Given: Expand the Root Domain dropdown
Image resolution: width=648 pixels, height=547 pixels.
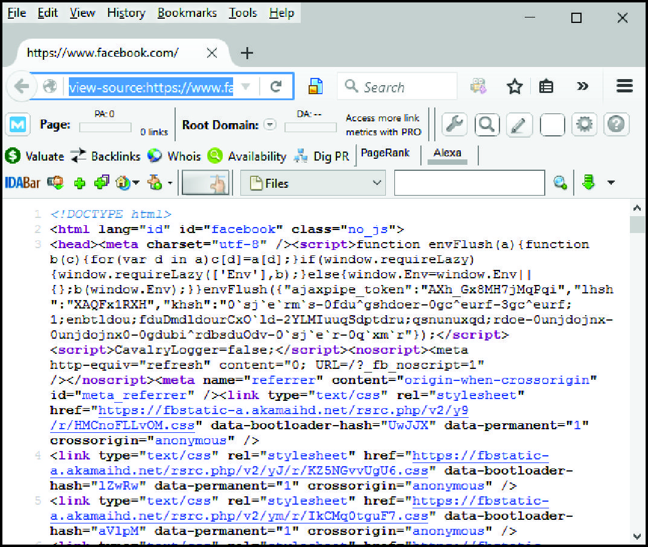Looking at the screenshot, I should coord(270,124).
